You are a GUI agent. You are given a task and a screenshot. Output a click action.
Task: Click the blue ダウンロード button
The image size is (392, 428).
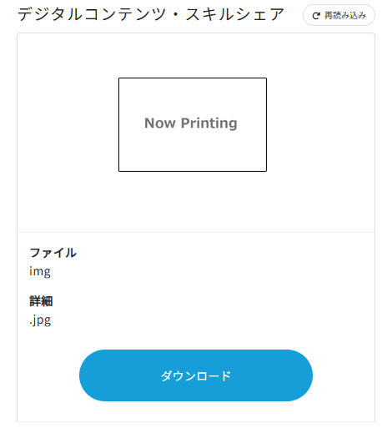coord(196,375)
